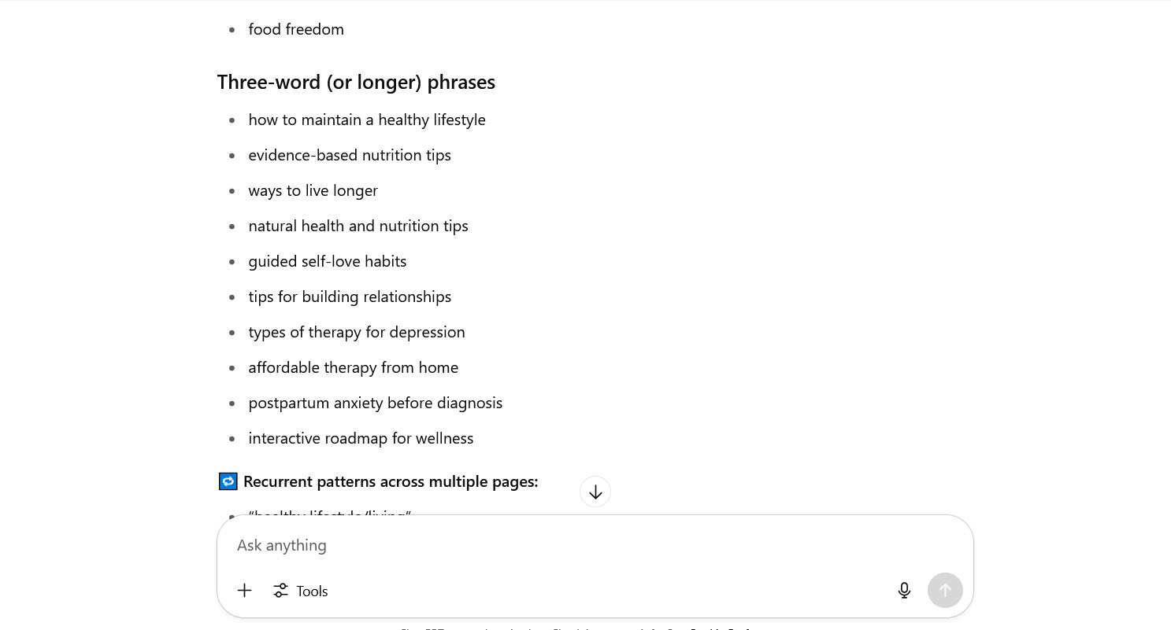
Task: Open the plus attachment menu
Action: click(x=244, y=591)
